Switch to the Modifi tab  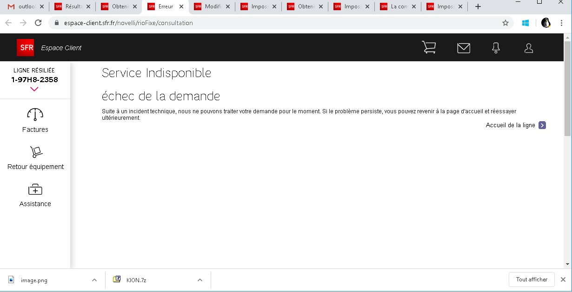(212, 6)
